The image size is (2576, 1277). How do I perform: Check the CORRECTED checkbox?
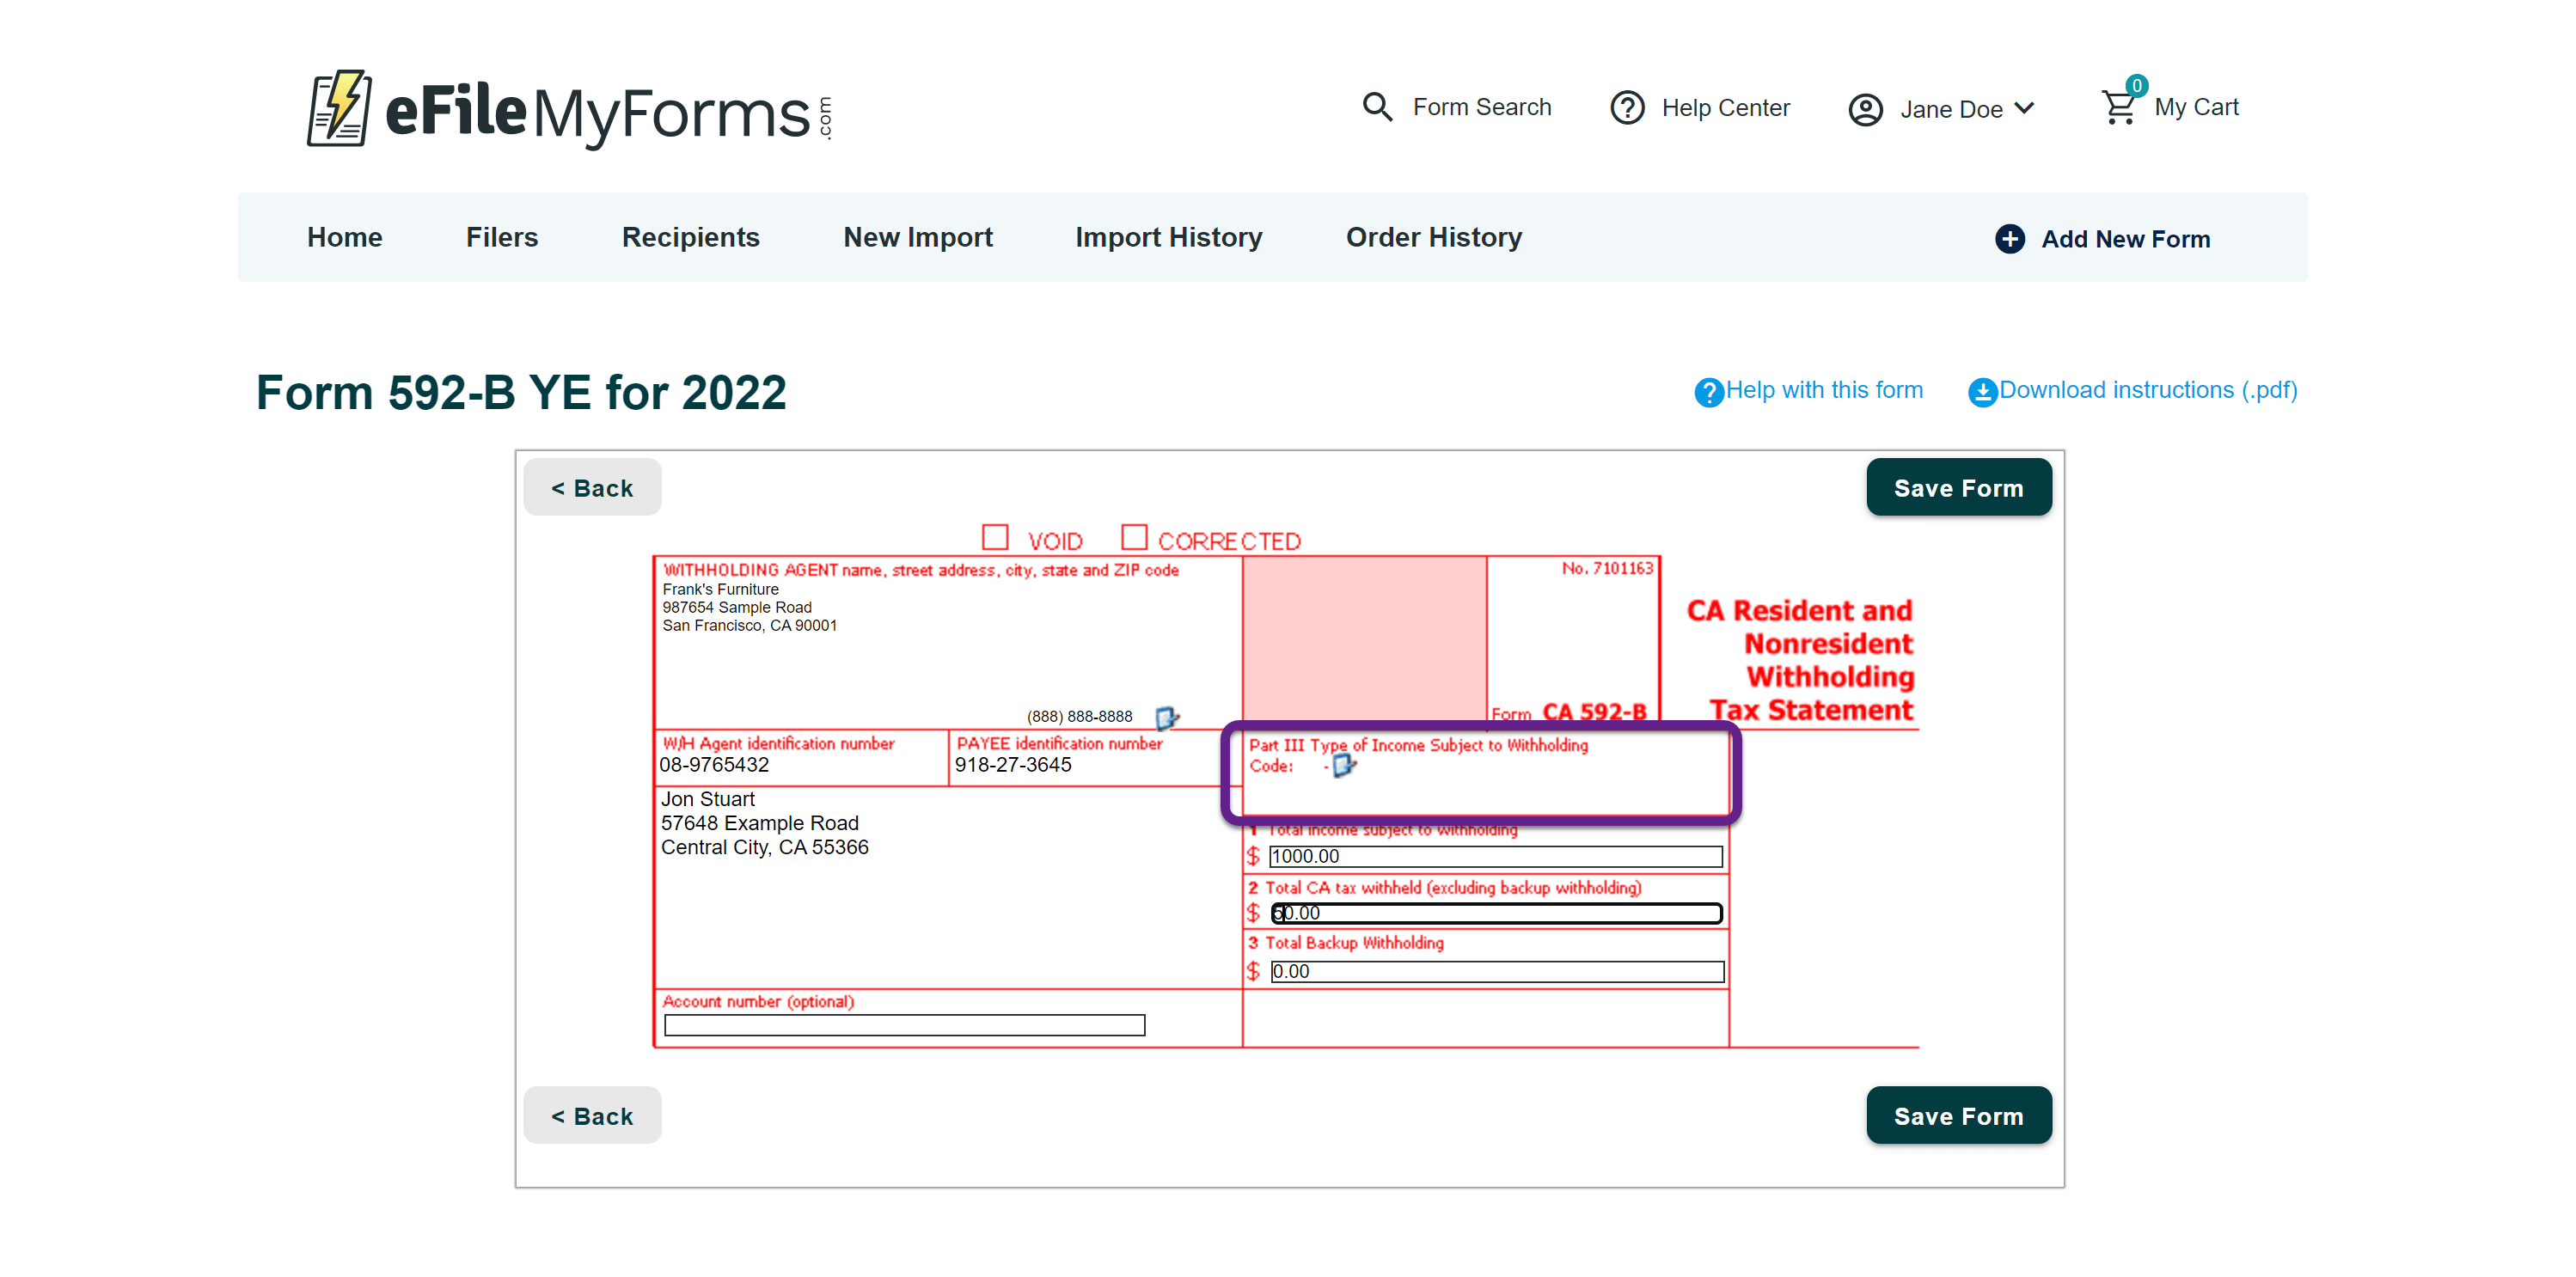(x=1133, y=538)
